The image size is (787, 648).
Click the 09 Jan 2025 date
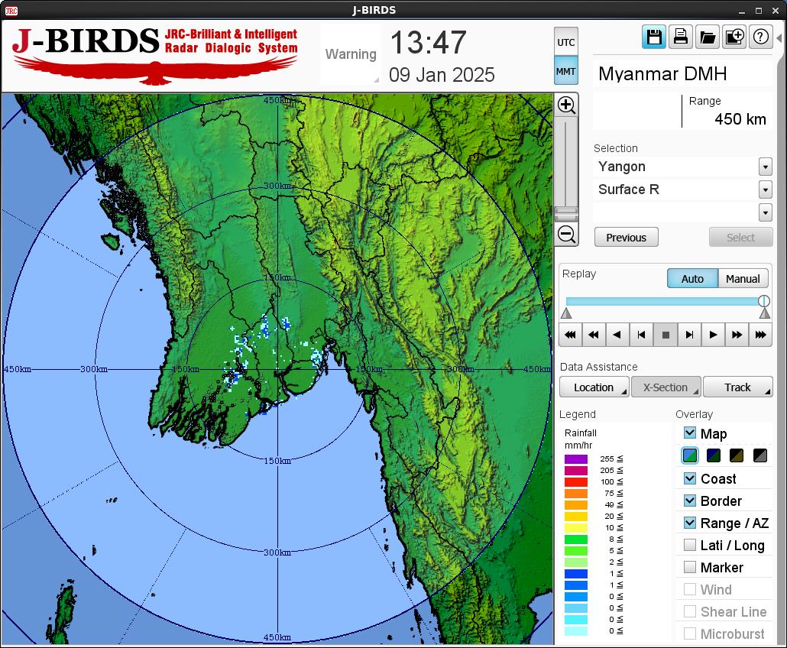(x=442, y=75)
